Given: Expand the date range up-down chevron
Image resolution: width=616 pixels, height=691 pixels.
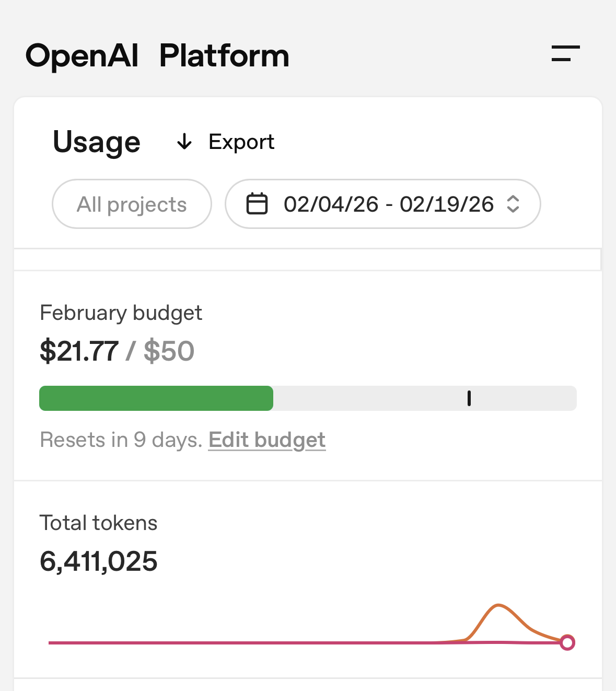Looking at the screenshot, I should [513, 204].
